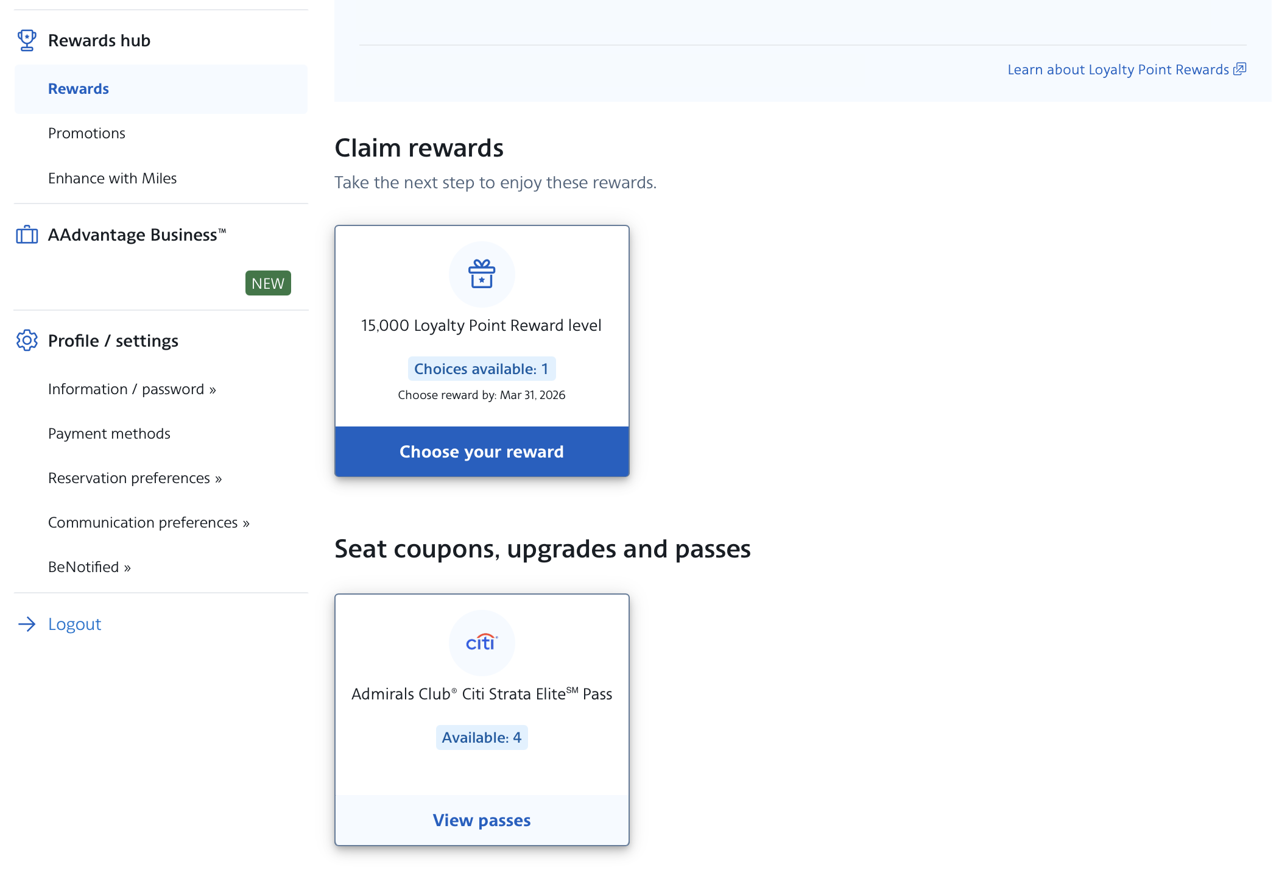Open the Profile / settings heading
This screenshot has height=870, width=1279.
(x=113, y=341)
